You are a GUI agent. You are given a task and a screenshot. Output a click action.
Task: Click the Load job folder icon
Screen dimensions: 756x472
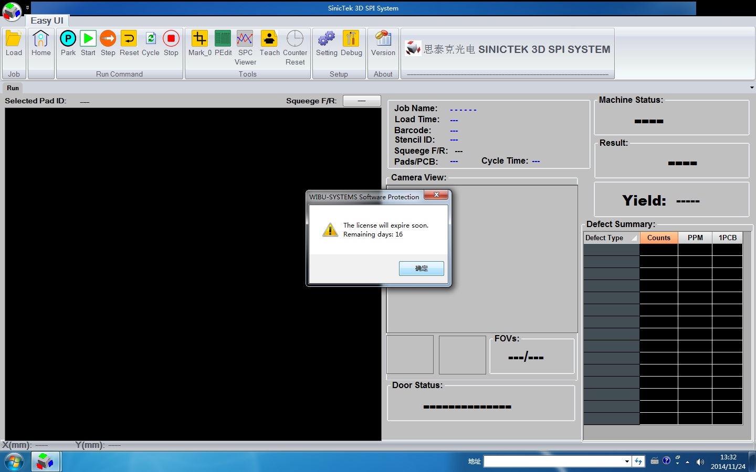point(14,39)
